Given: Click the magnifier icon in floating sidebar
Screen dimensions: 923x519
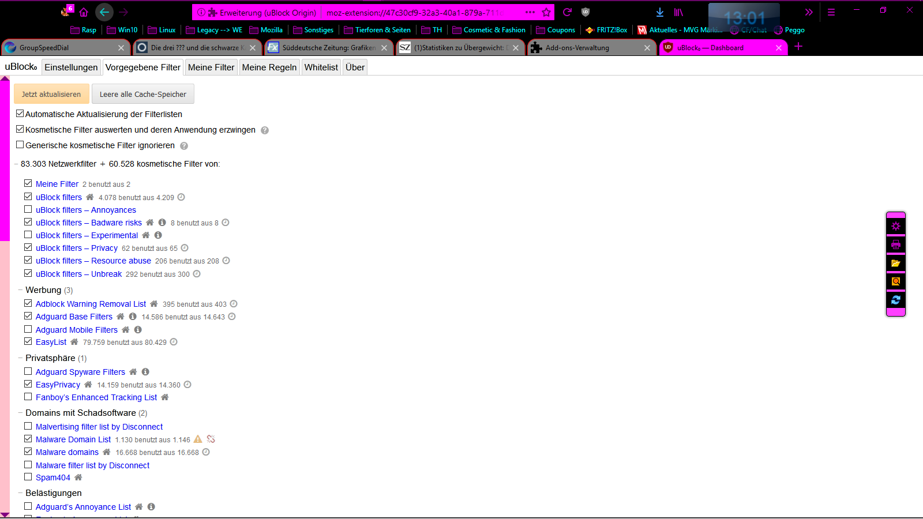Looking at the screenshot, I should (896, 281).
